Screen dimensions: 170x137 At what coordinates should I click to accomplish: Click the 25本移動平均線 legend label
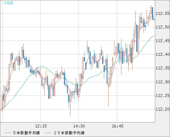(69, 133)
